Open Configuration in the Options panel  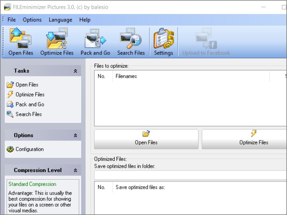point(25,149)
